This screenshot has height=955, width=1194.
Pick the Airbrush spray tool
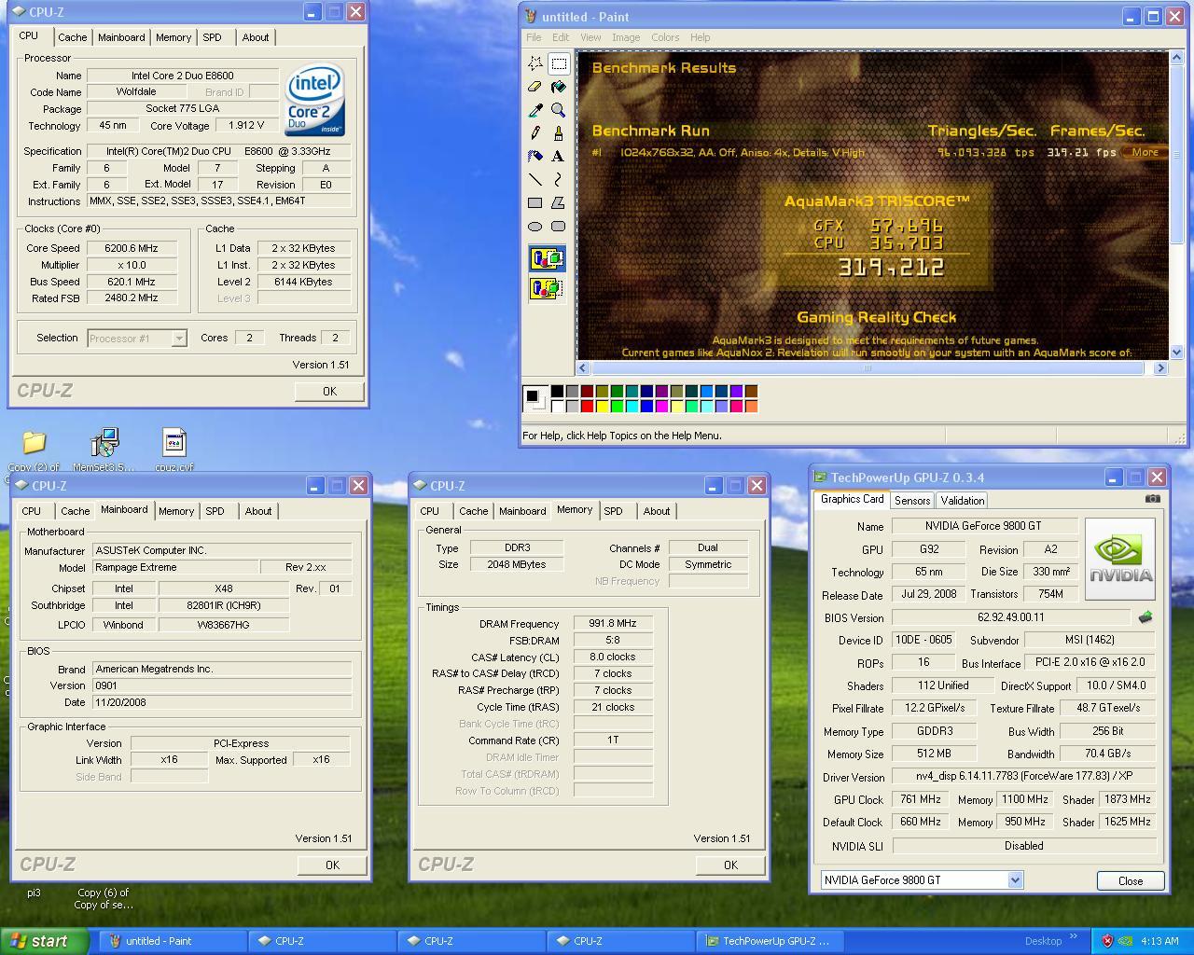pyautogui.click(x=535, y=157)
